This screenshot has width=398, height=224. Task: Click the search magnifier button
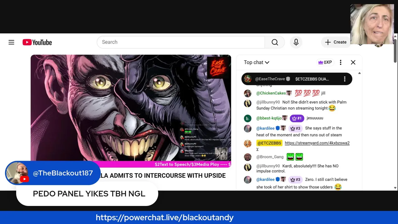[275, 42]
